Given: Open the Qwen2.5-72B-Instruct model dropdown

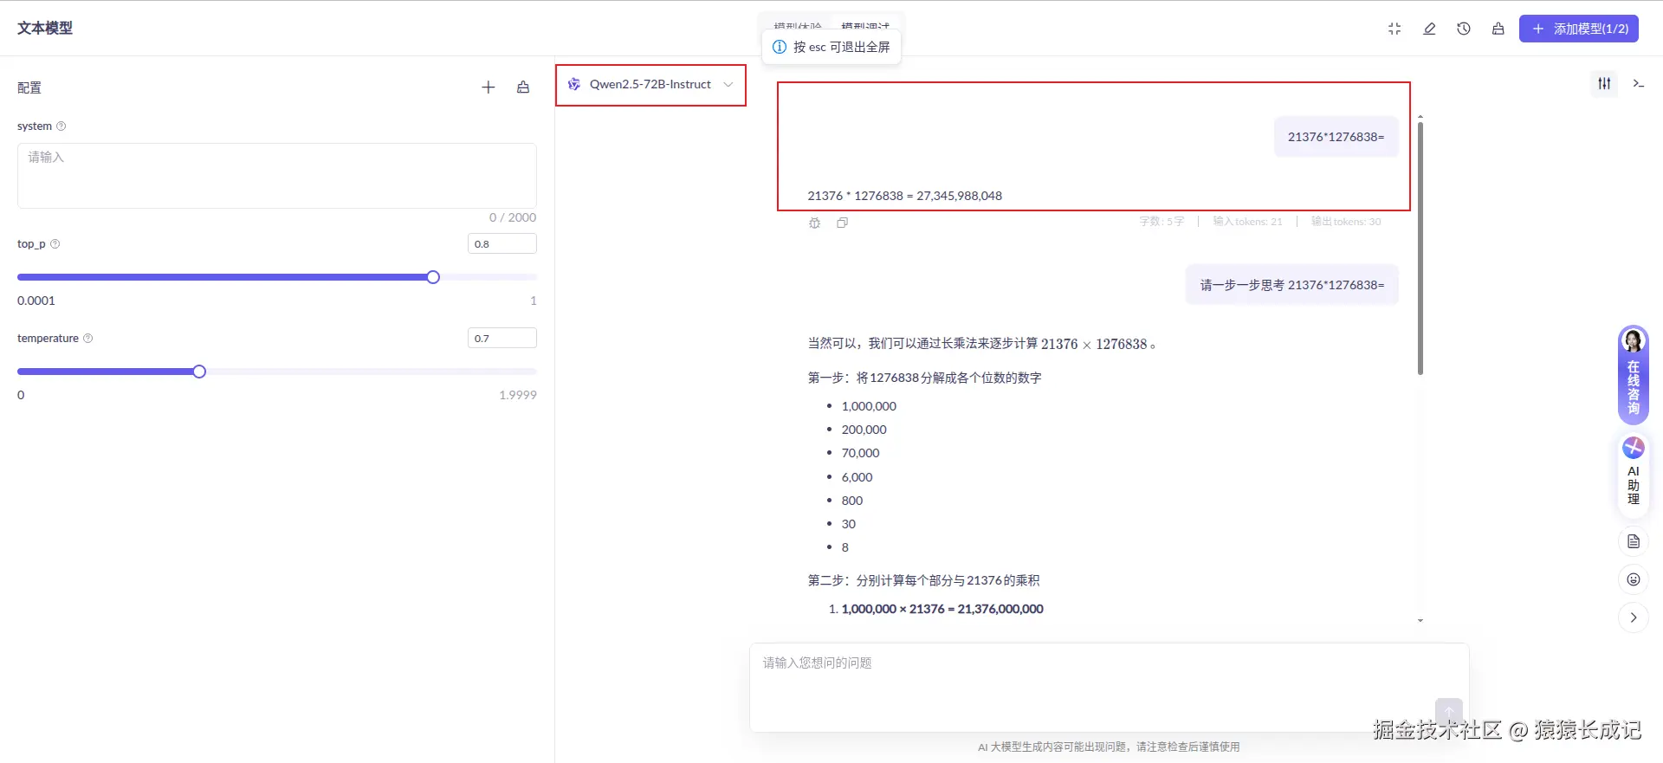Looking at the screenshot, I should pos(650,85).
